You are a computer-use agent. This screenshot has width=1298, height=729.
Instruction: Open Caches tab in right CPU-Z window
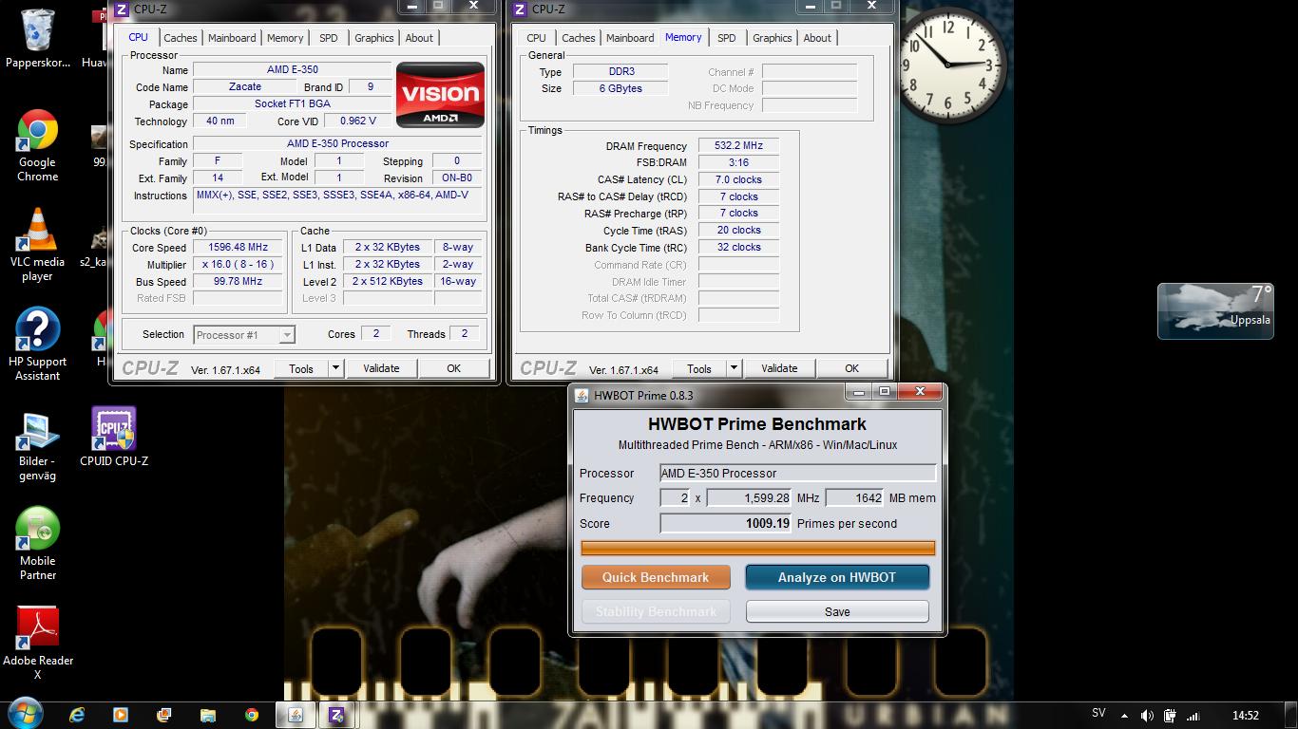(578, 38)
